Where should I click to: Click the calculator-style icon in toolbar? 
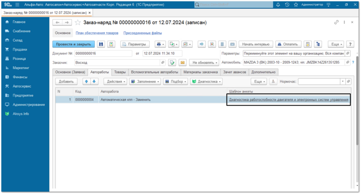pyautogui.click(x=222, y=44)
